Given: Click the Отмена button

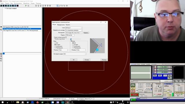Looking at the screenshot, I should tap(87, 60).
